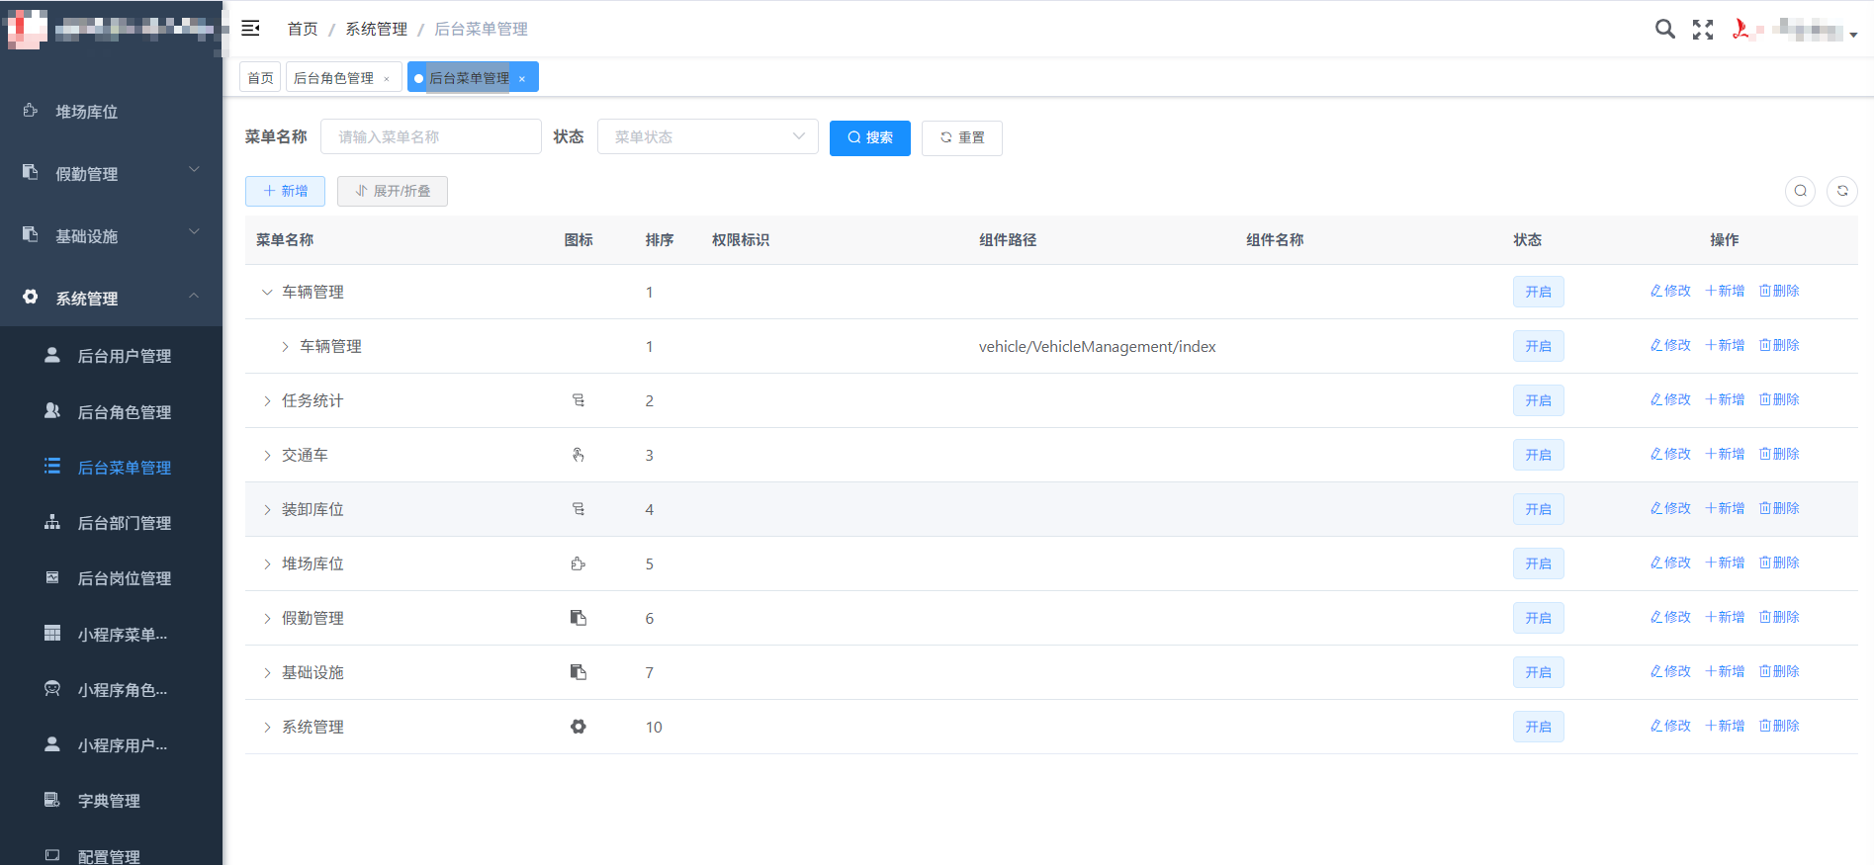Viewport: 1874px width, 865px height.
Task: Click the 展开/折叠 button
Action: tap(393, 191)
